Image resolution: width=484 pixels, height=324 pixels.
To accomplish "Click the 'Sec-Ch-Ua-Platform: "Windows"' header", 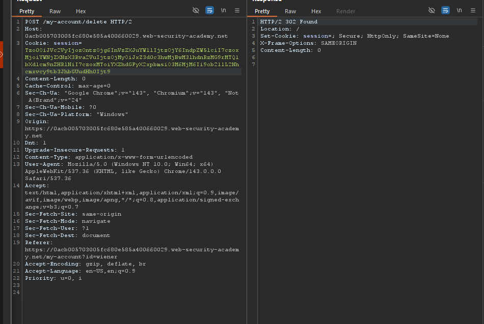I will click(76, 114).
